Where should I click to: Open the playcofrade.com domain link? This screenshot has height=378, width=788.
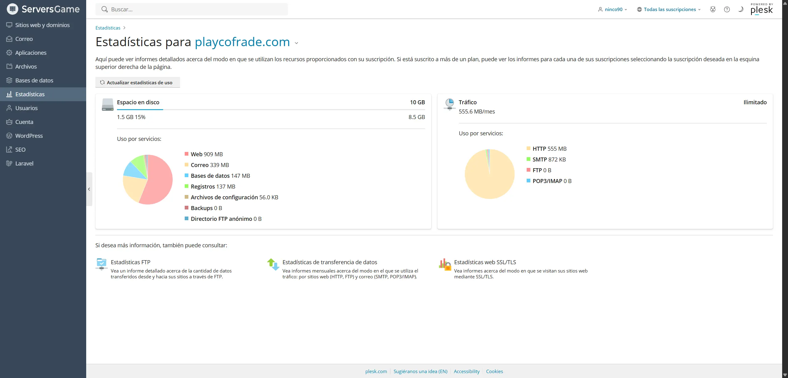click(242, 42)
